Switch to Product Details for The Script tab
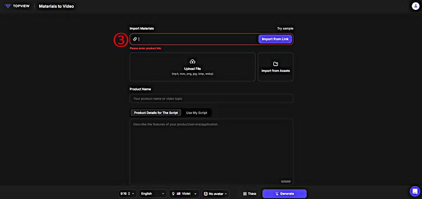The width and height of the screenshot is (422, 199). (x=156, y=113)
